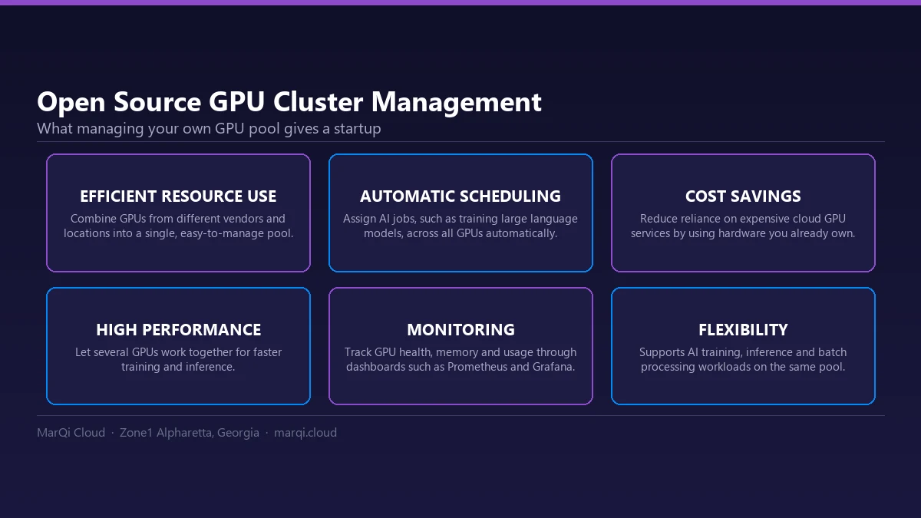The height and width of the screenshot is (518, 921).
Task: Click line 'dashboards such as Prometheus and Grafana.'
Action: click(x=460, y=367)
